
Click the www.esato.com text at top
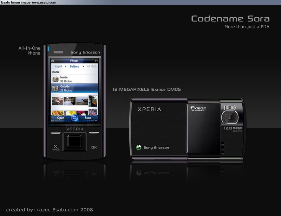coord(44,2)
